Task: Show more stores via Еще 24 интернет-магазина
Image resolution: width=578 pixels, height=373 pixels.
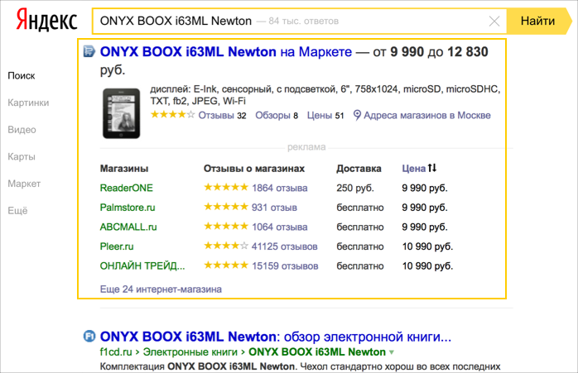Action: (161, 289)
